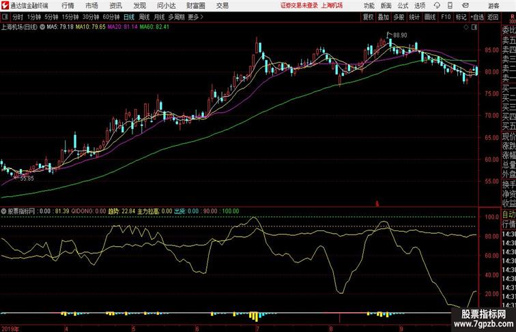Toggle the right-panel layout icon above chart
Screen dimensions: 516x332
pos(474,27)
